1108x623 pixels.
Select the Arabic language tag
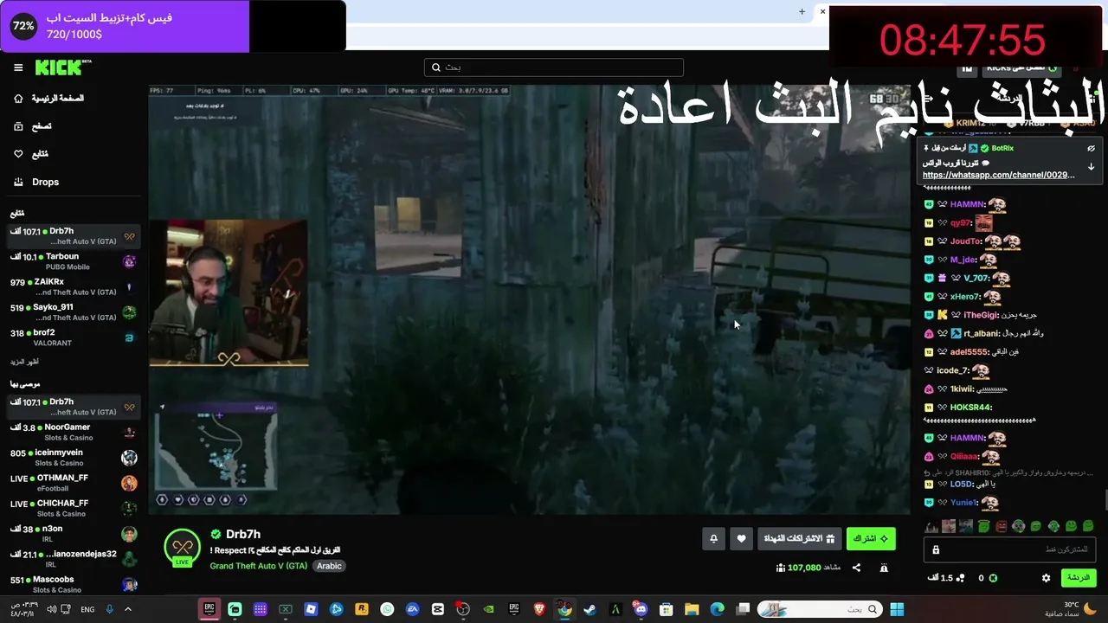click(x=329, y=566)
